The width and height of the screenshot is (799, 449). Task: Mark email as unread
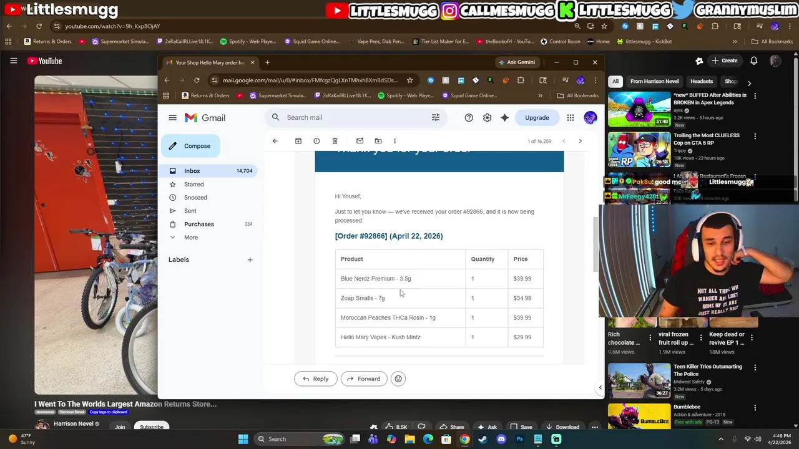click(360, 141)
